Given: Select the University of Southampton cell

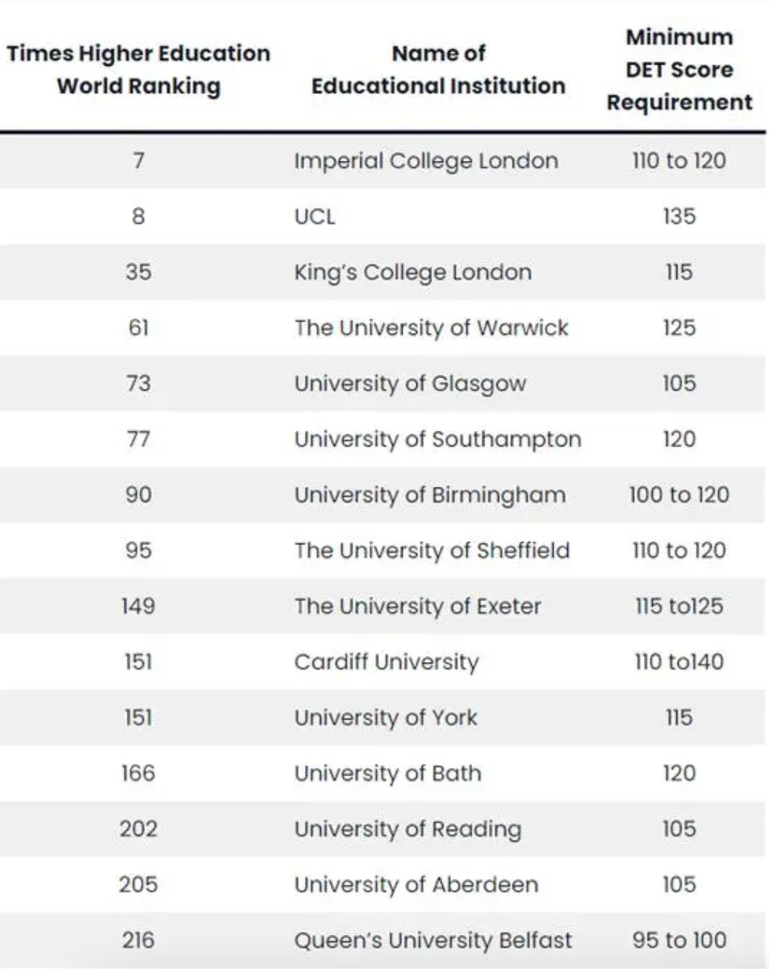Looking at the screenshot, I should (438, 439).
